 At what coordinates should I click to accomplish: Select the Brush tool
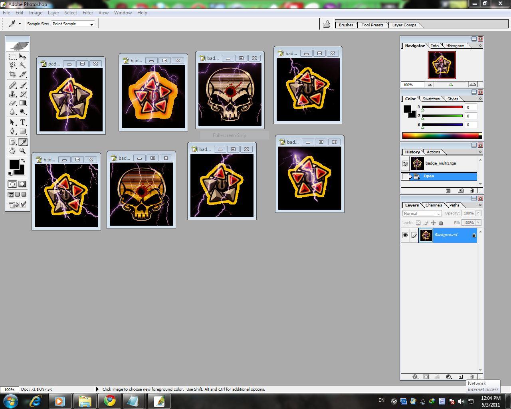[23, 85]
